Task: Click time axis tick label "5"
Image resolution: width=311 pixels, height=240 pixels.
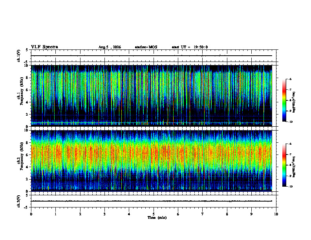Action: tap(154, 214)
